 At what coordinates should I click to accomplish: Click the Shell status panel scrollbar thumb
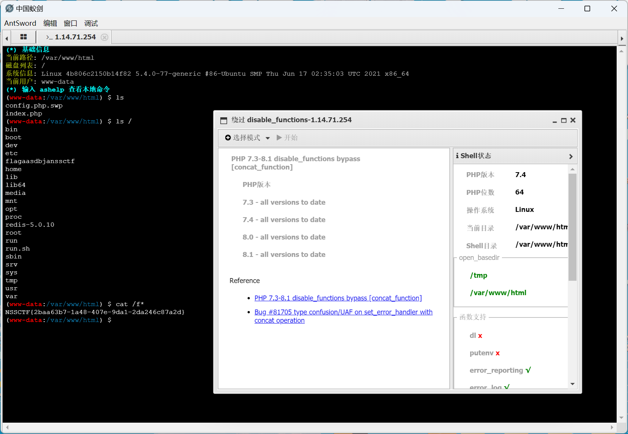pyautogui.click(x=572, y=227)
